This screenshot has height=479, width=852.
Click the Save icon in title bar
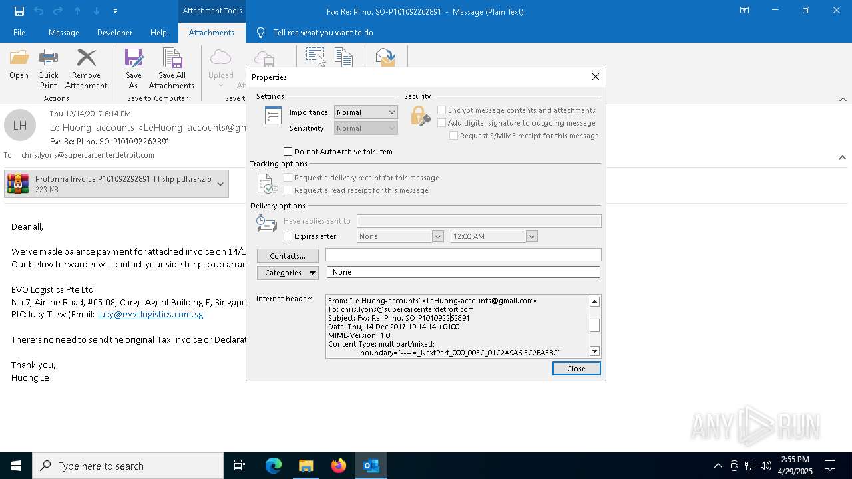click(19, 11)
